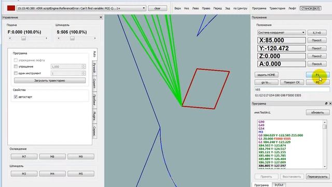Click the ПоискZ button
Screen dimensions: 332x187
pyautogui.click(x=317, y=56)
